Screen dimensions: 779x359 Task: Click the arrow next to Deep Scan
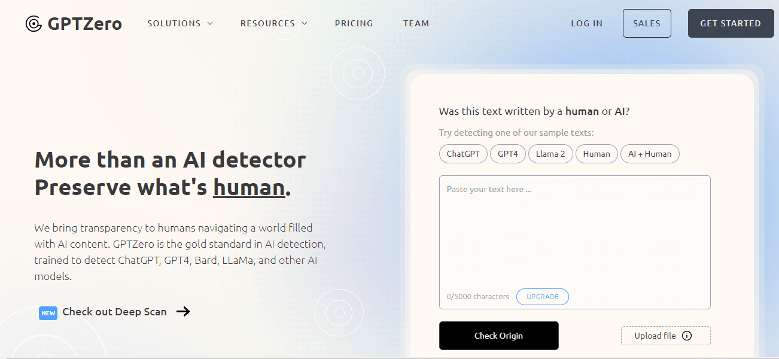[x=183, y=311]
